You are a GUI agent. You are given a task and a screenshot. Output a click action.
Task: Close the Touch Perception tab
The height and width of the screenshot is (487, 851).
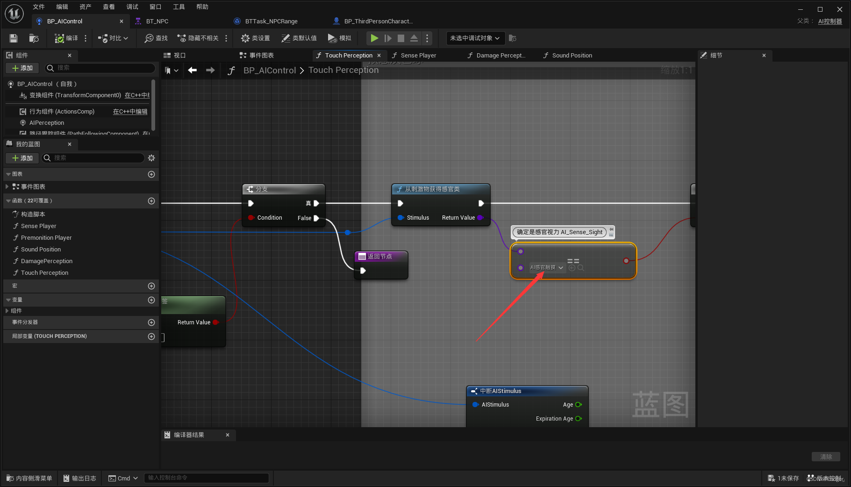pos(379,55)
